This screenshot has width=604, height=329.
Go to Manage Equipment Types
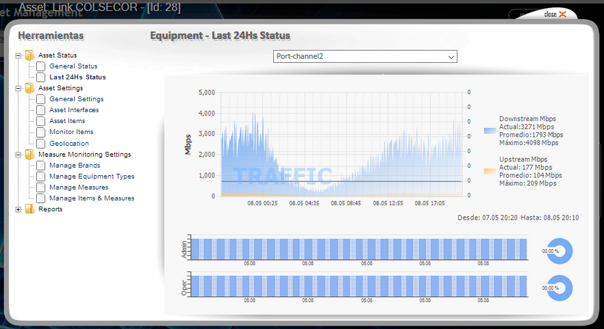[x=92, y=176]
